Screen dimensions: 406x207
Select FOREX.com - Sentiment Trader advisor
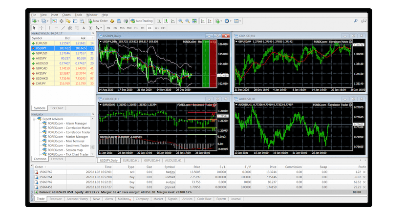point(68,145)
